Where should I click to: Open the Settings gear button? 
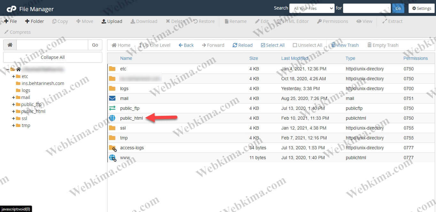click(x=422, y=8)
